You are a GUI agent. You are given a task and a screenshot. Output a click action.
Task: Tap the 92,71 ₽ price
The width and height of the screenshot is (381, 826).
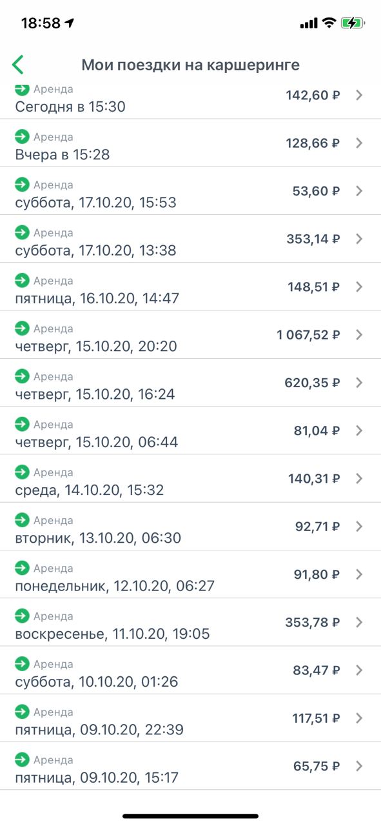(317, 526)
